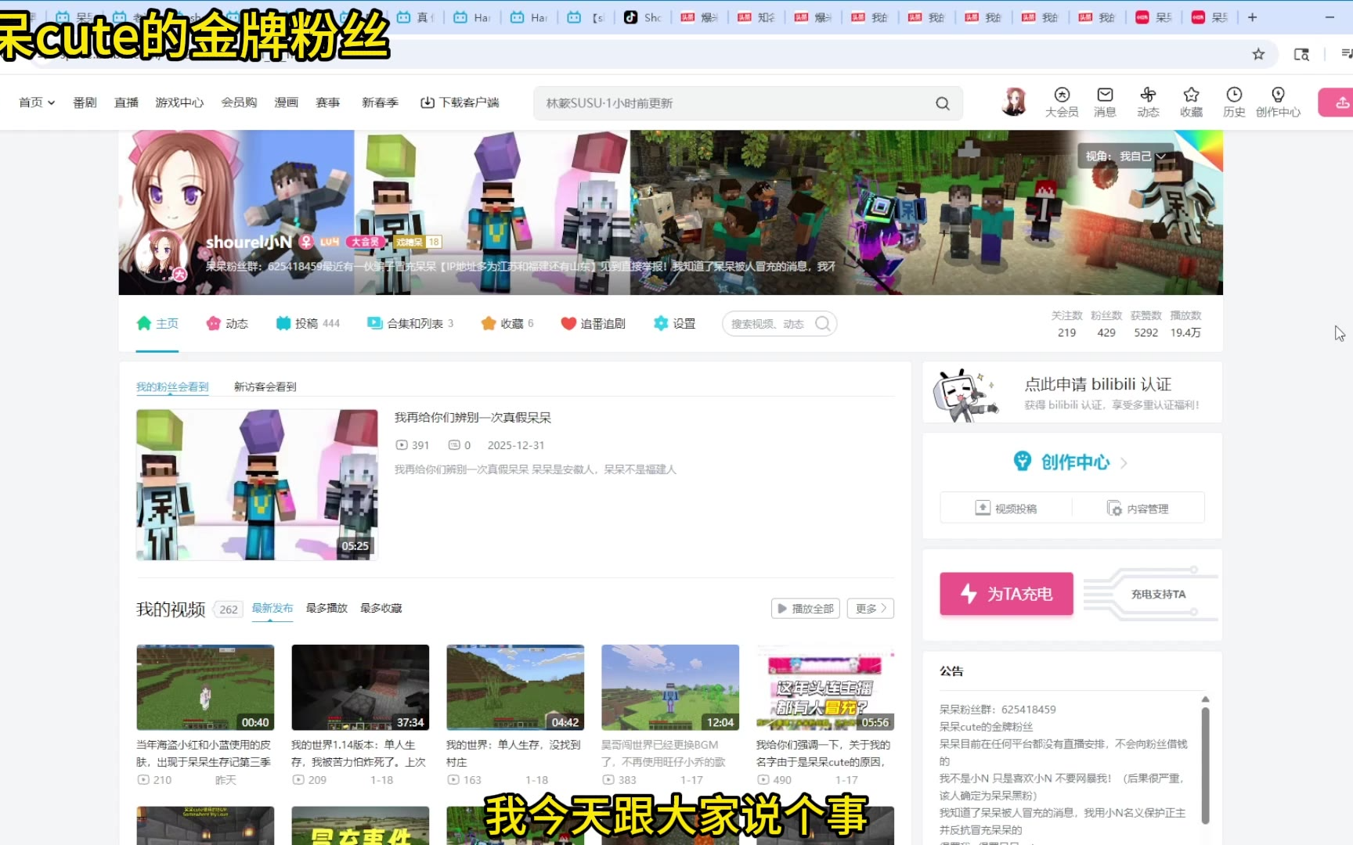Click the profile avatar on the banner
This screenshot has width=1353, height=845.
[x=161, y=256]
